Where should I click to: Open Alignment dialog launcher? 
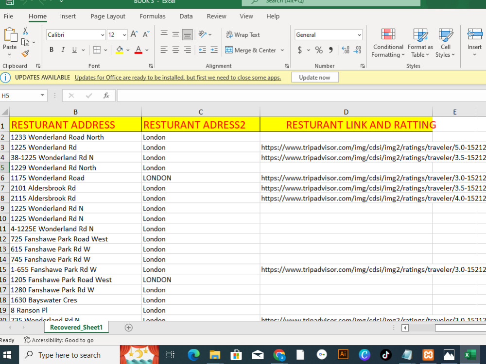tap(287, 66)
